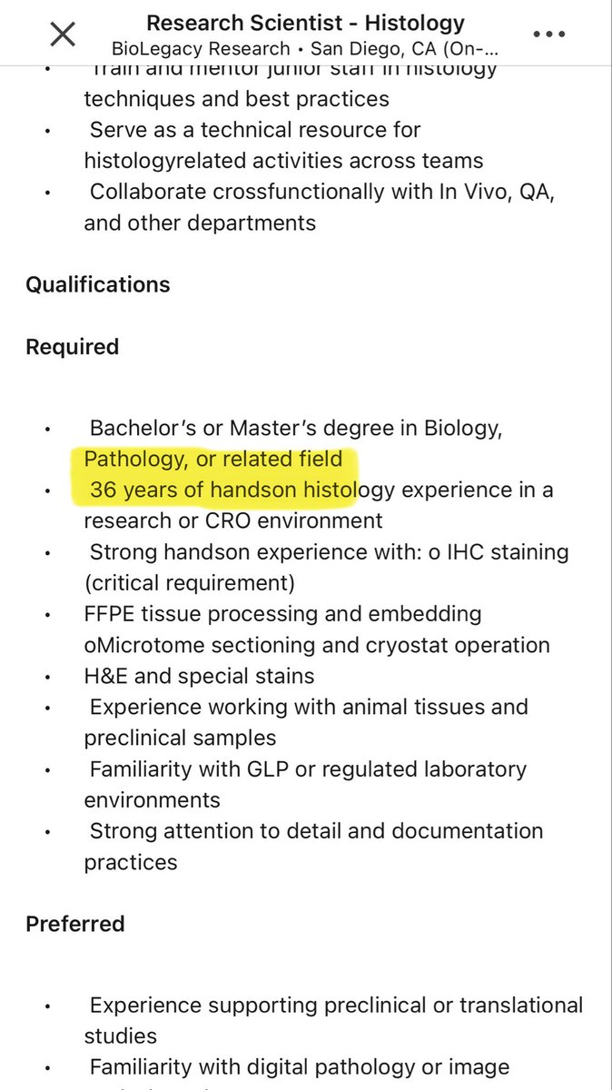
Task: Tap the Required subheading
Action: [x=73, y=347]
